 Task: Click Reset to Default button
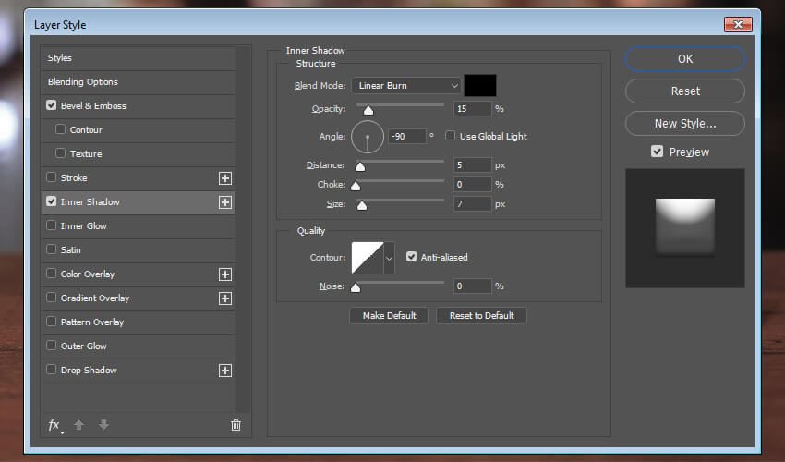[x=481, y=316]
